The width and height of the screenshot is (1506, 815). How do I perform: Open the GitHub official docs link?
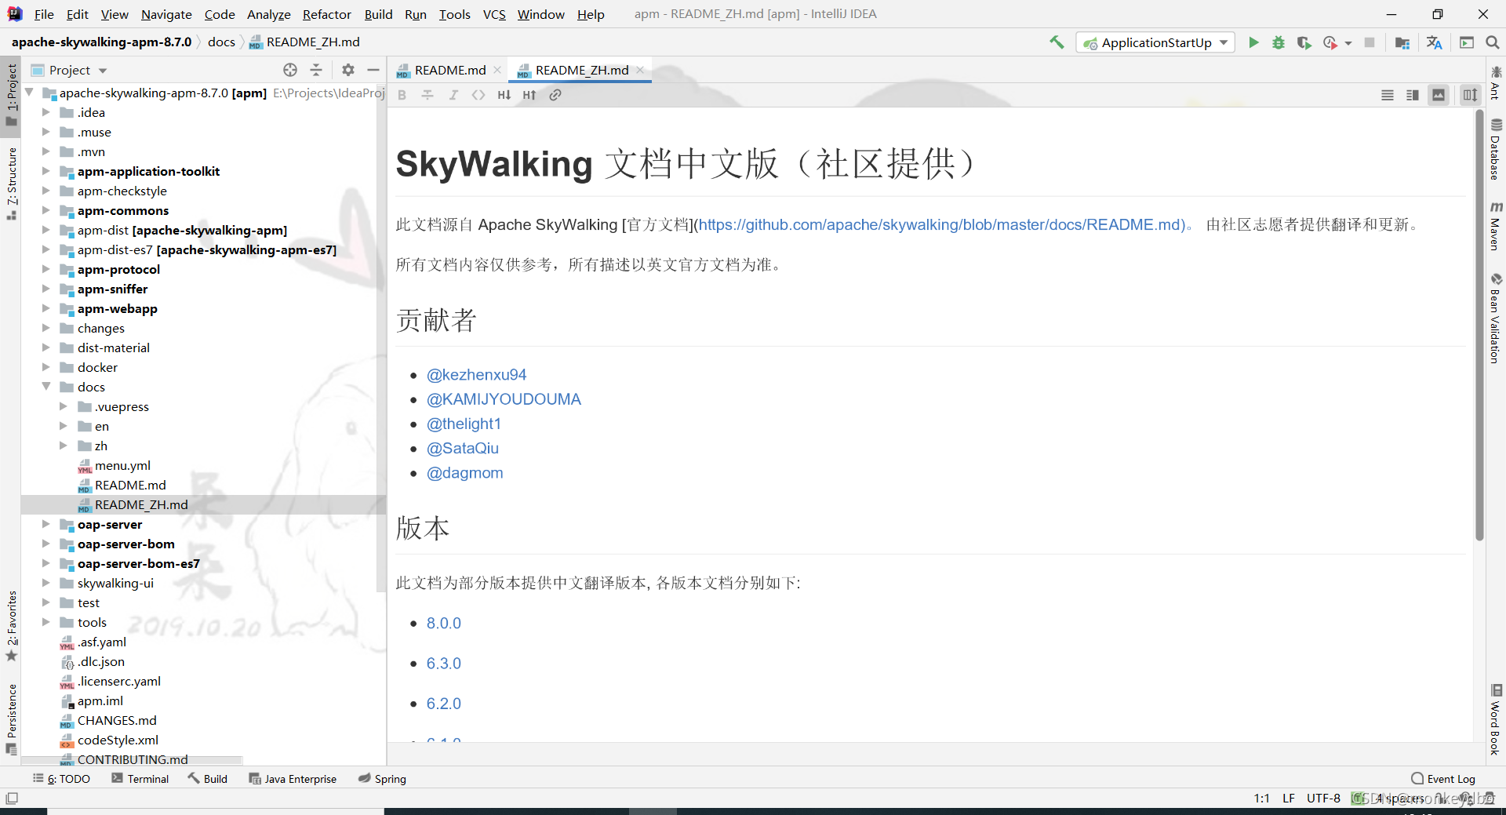(x=942, y=225)
